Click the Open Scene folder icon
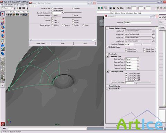This screenshot has width=166, height=133. pyautogui.click(x=20, y=8)
